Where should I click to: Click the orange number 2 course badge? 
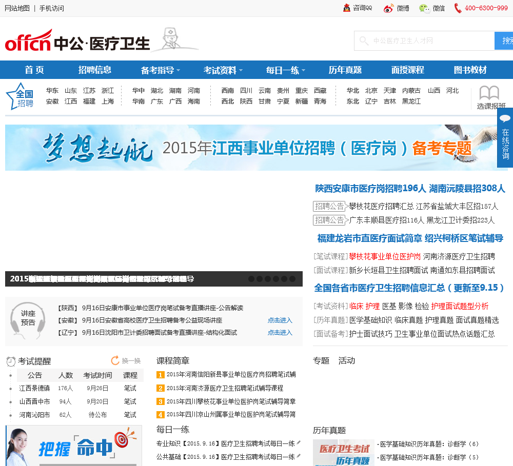click(x=160, y=388)
